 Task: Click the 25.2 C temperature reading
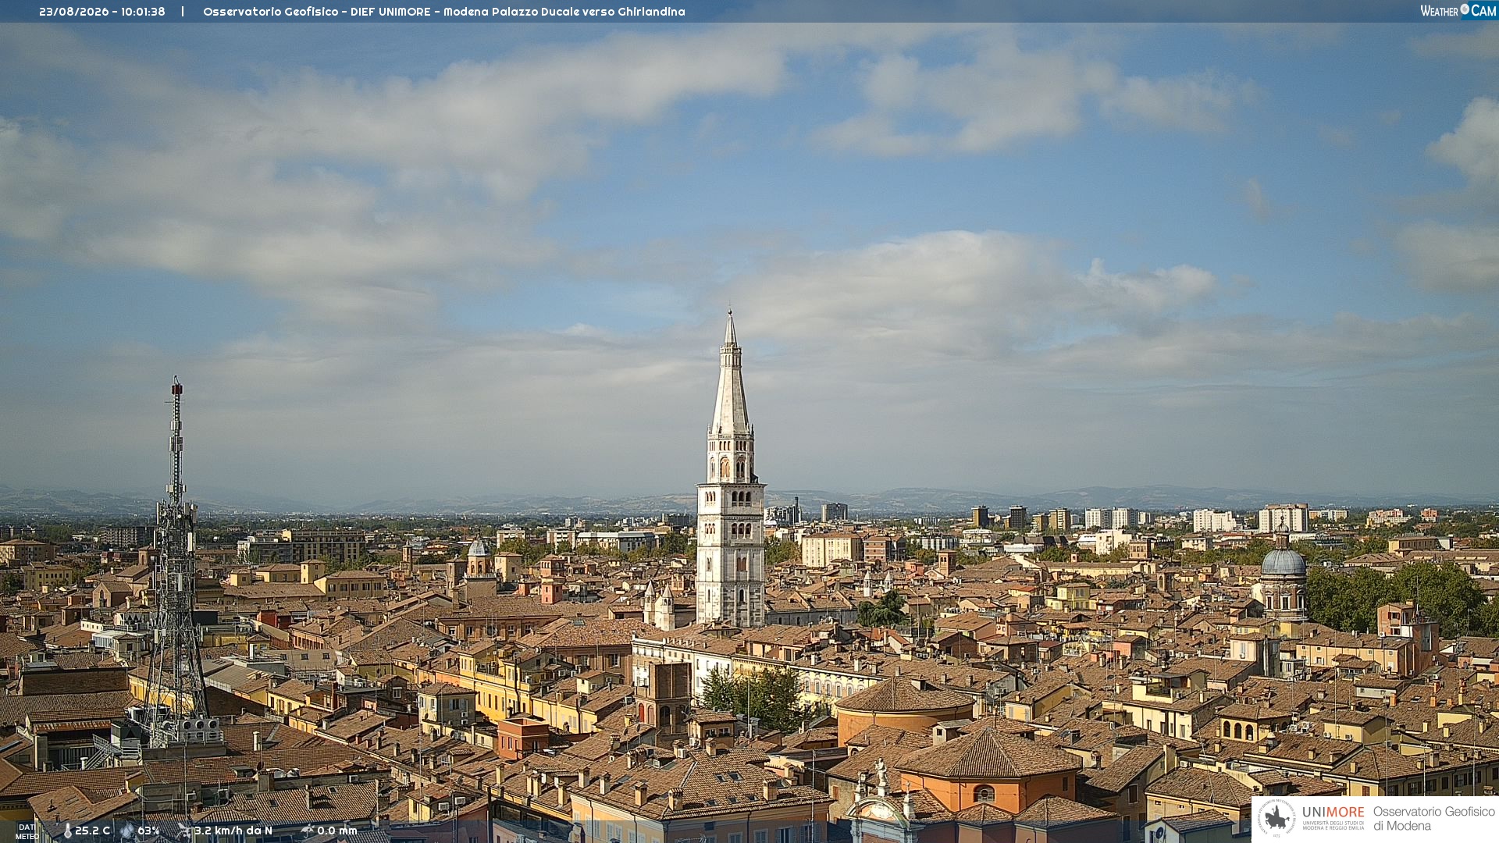93,831
